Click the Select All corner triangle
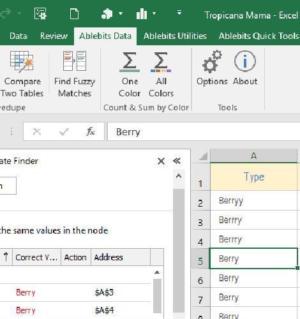300x319 pixels. pos(203,156)
